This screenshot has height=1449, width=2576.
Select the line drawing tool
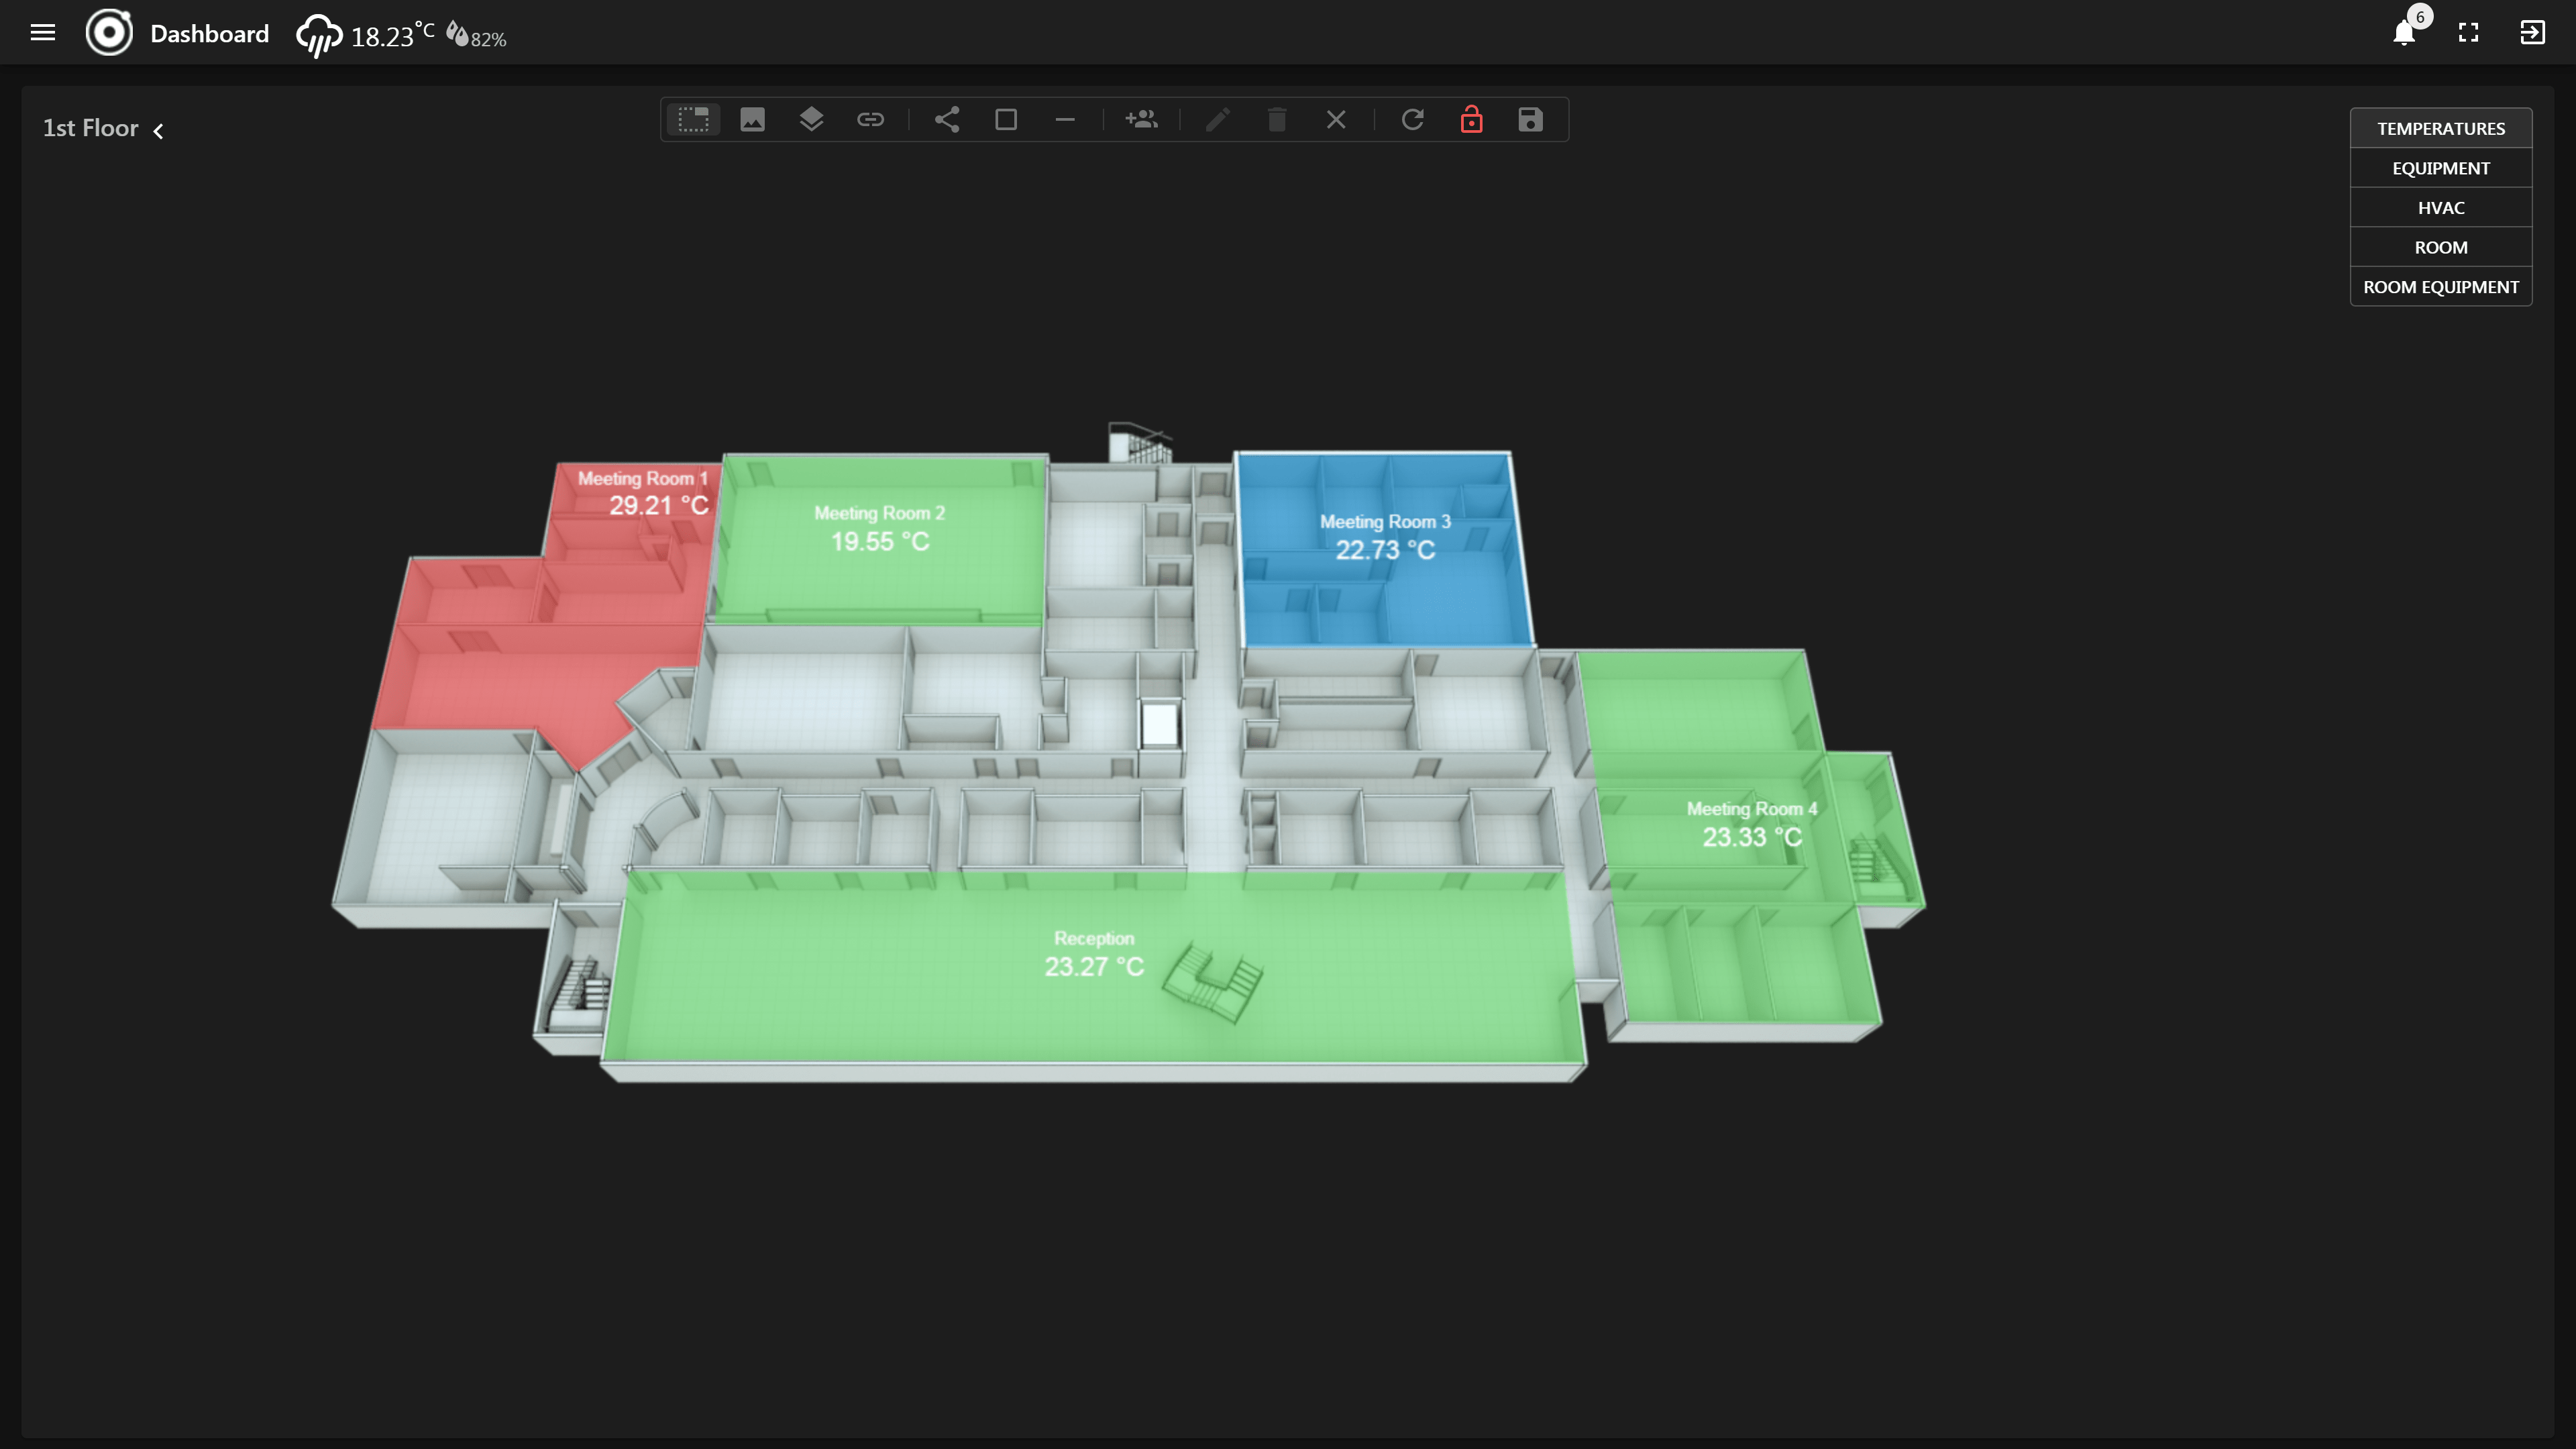click(1065, 120)
